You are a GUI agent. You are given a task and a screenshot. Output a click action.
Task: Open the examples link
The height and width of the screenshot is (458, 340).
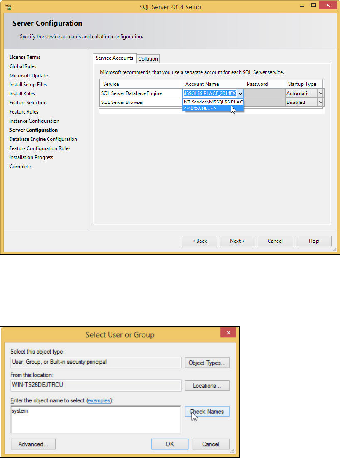[x=99, y=400]
